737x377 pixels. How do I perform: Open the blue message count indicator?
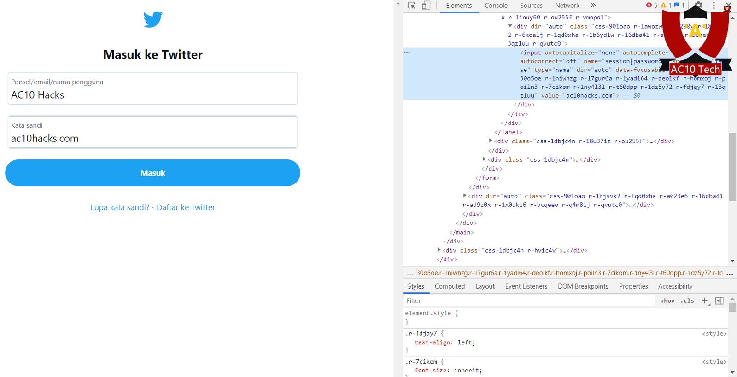(679, 6)
